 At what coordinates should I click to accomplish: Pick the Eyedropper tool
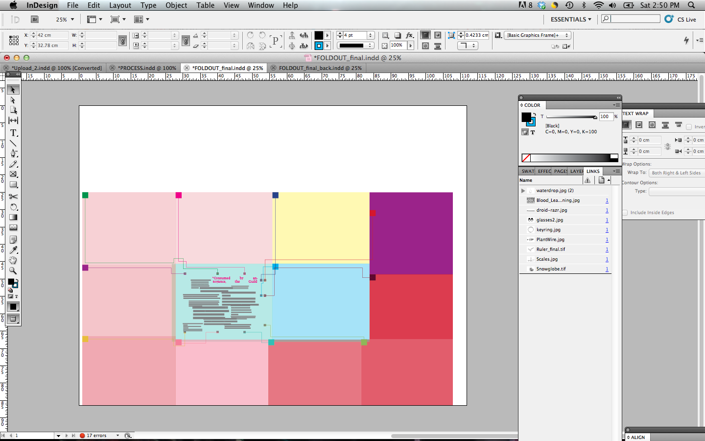click(13, 250)
